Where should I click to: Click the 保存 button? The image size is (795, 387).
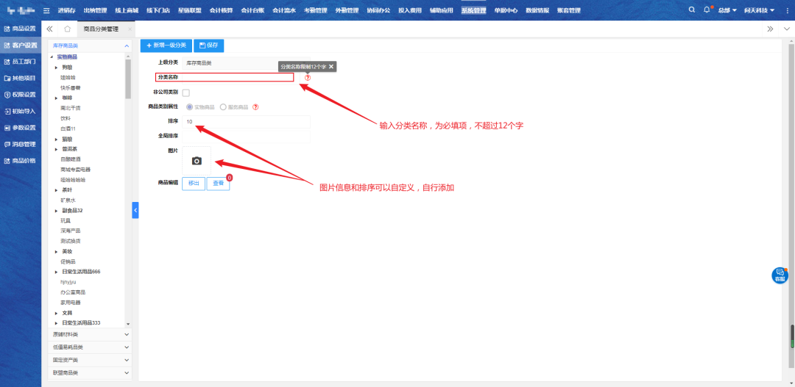[210, 46]
